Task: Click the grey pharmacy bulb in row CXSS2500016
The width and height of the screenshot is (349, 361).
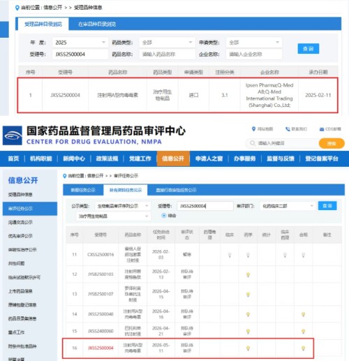Action: (248, 255)
